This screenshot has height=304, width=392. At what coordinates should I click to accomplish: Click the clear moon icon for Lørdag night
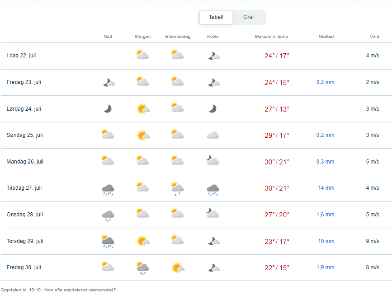pos(108,109)
